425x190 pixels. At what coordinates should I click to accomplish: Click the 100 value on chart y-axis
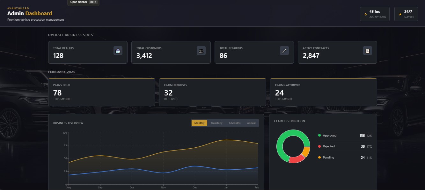click(x=65, y=132)
